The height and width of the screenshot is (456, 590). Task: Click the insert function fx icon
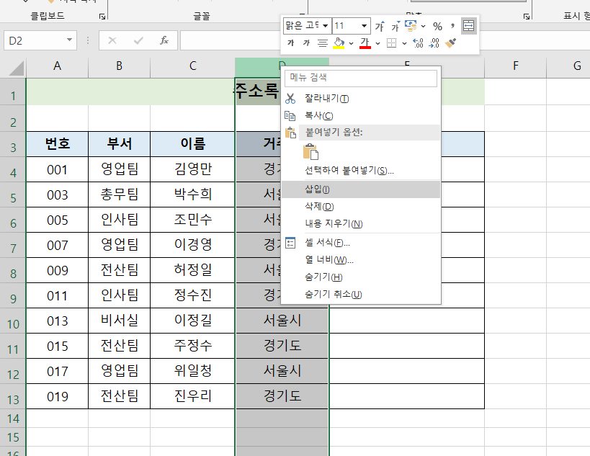point(164,40)
